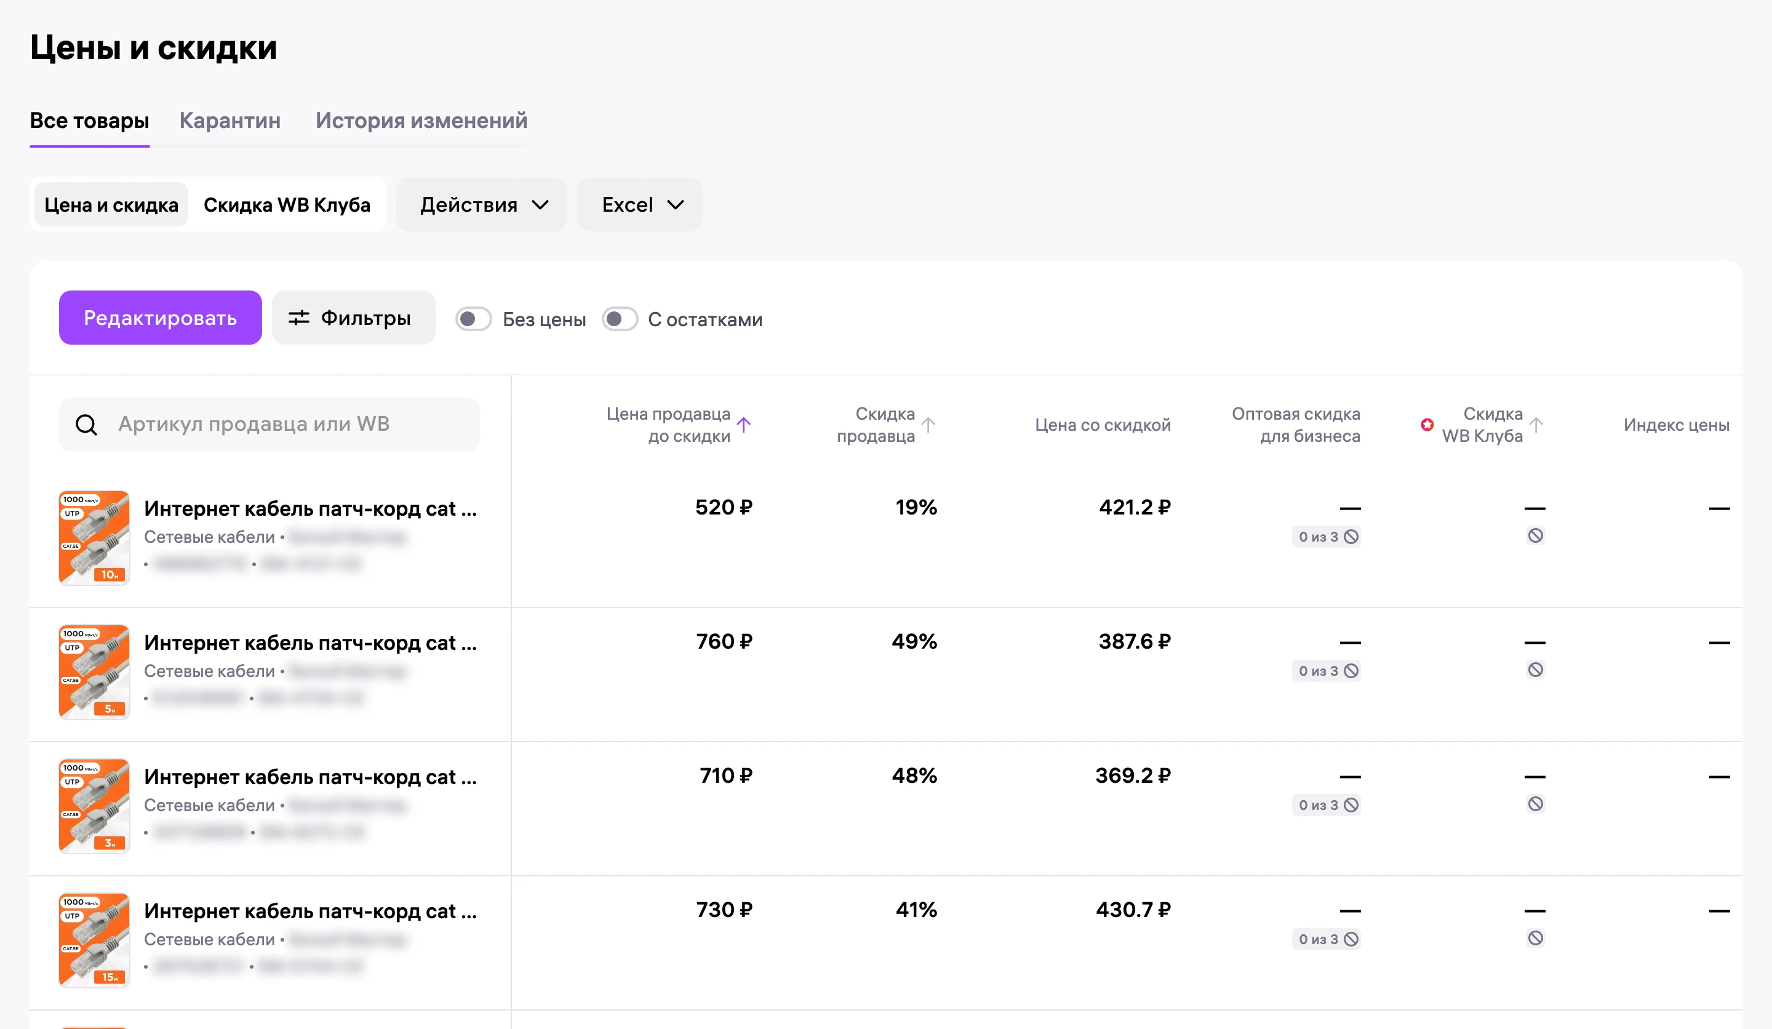Select 'Цена и скидка' segment
The height and width of the screenshot is (1029, 1772).
pos(111,205)
